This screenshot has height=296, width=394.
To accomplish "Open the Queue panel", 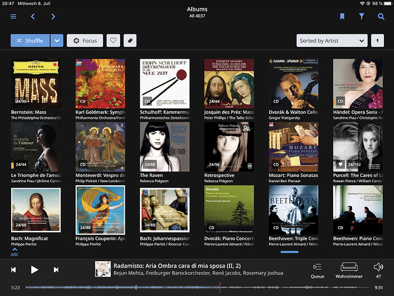I will (x=317, y=271).
